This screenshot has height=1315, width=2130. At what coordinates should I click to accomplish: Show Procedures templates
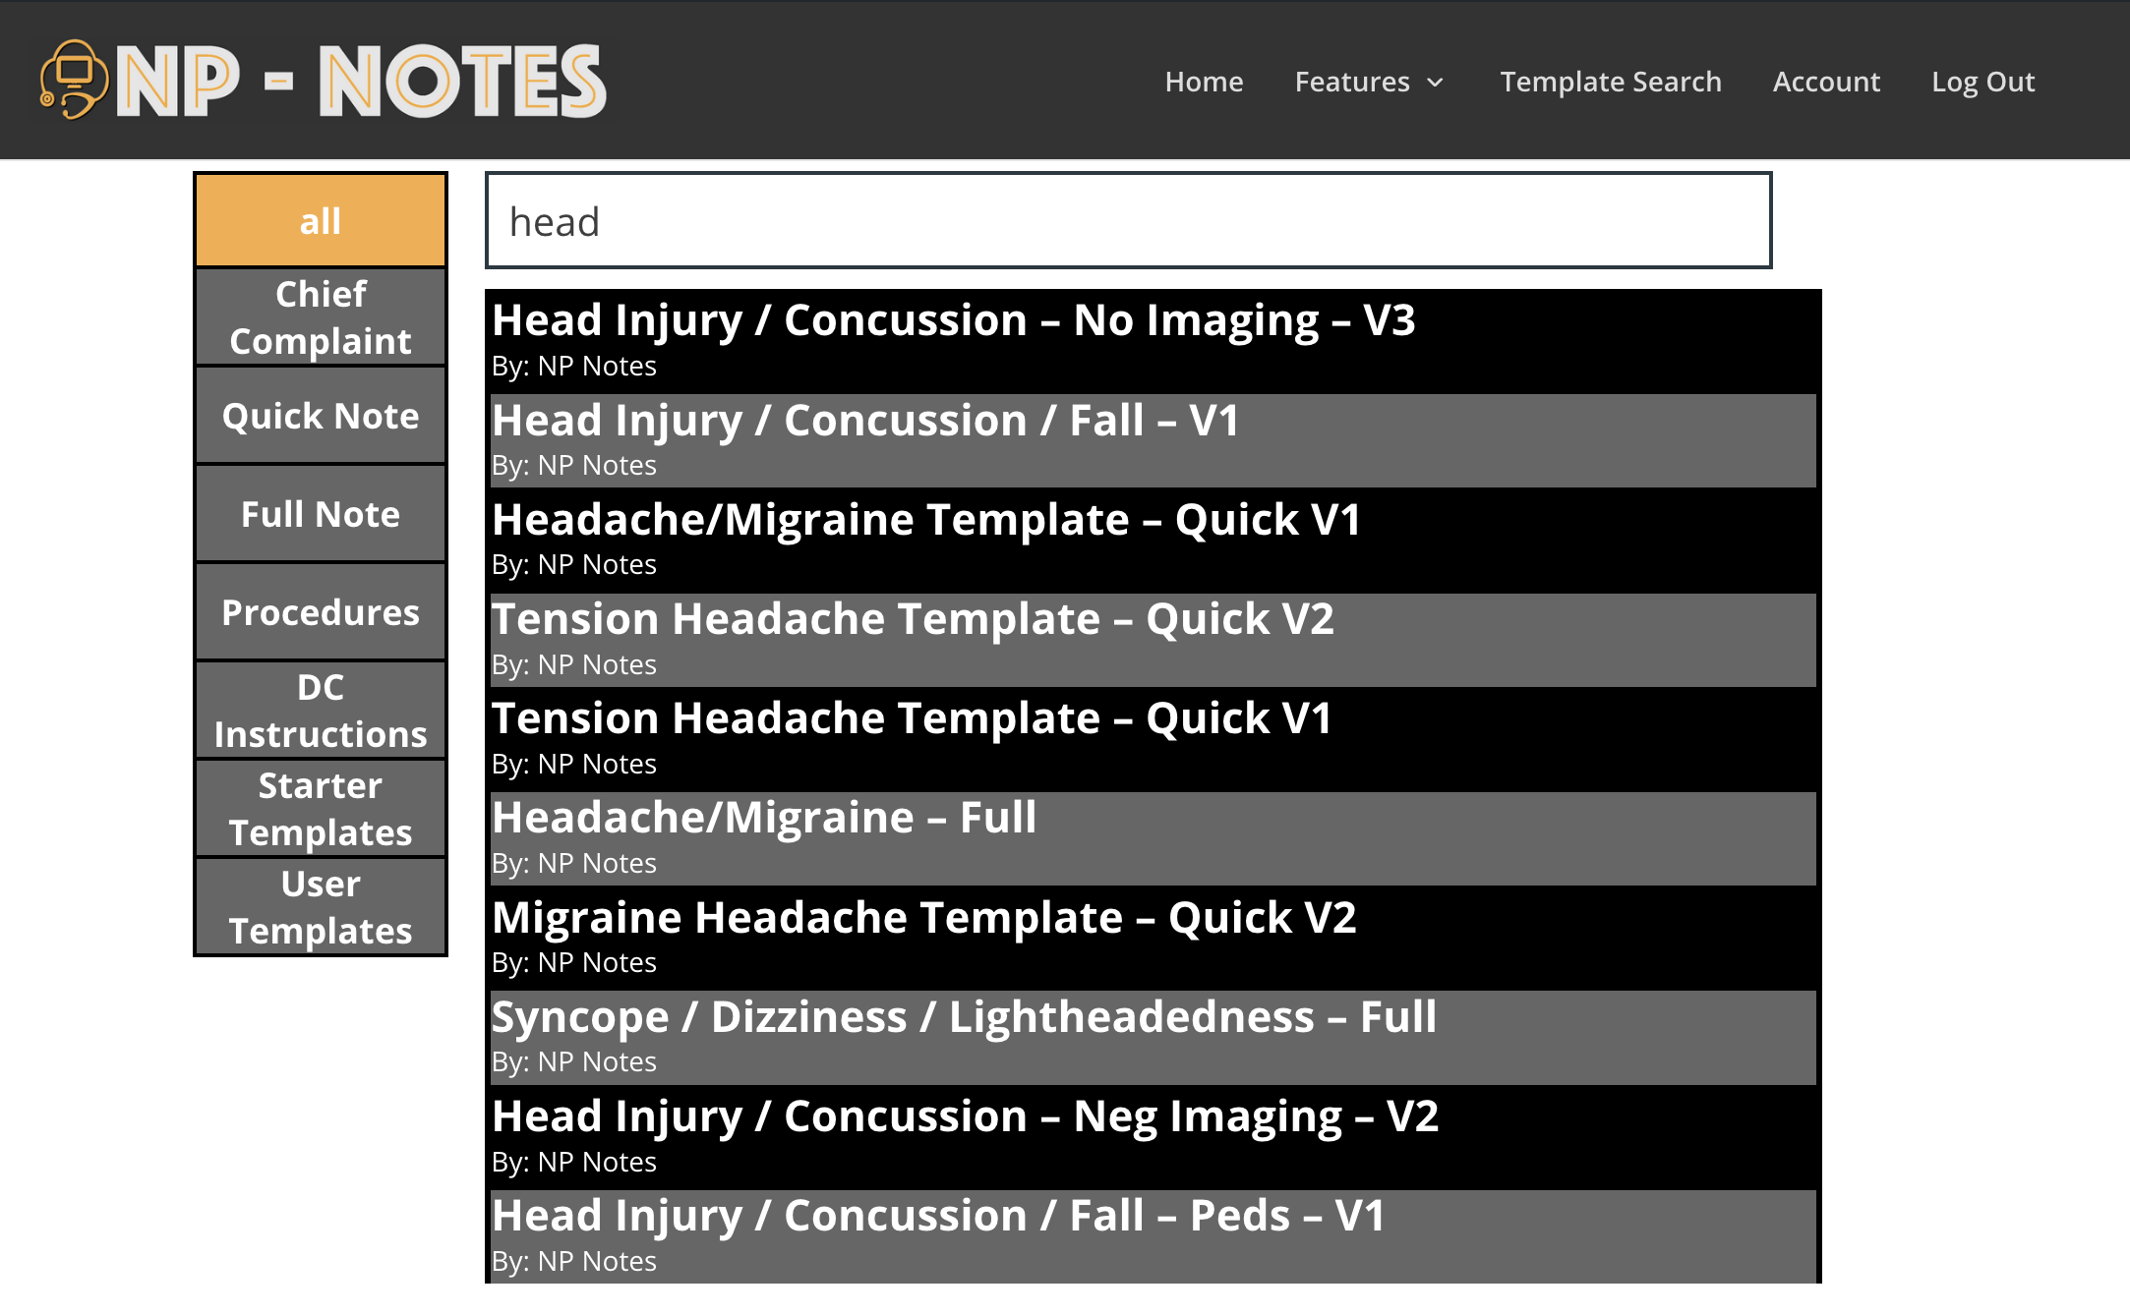tap(321, 611)
